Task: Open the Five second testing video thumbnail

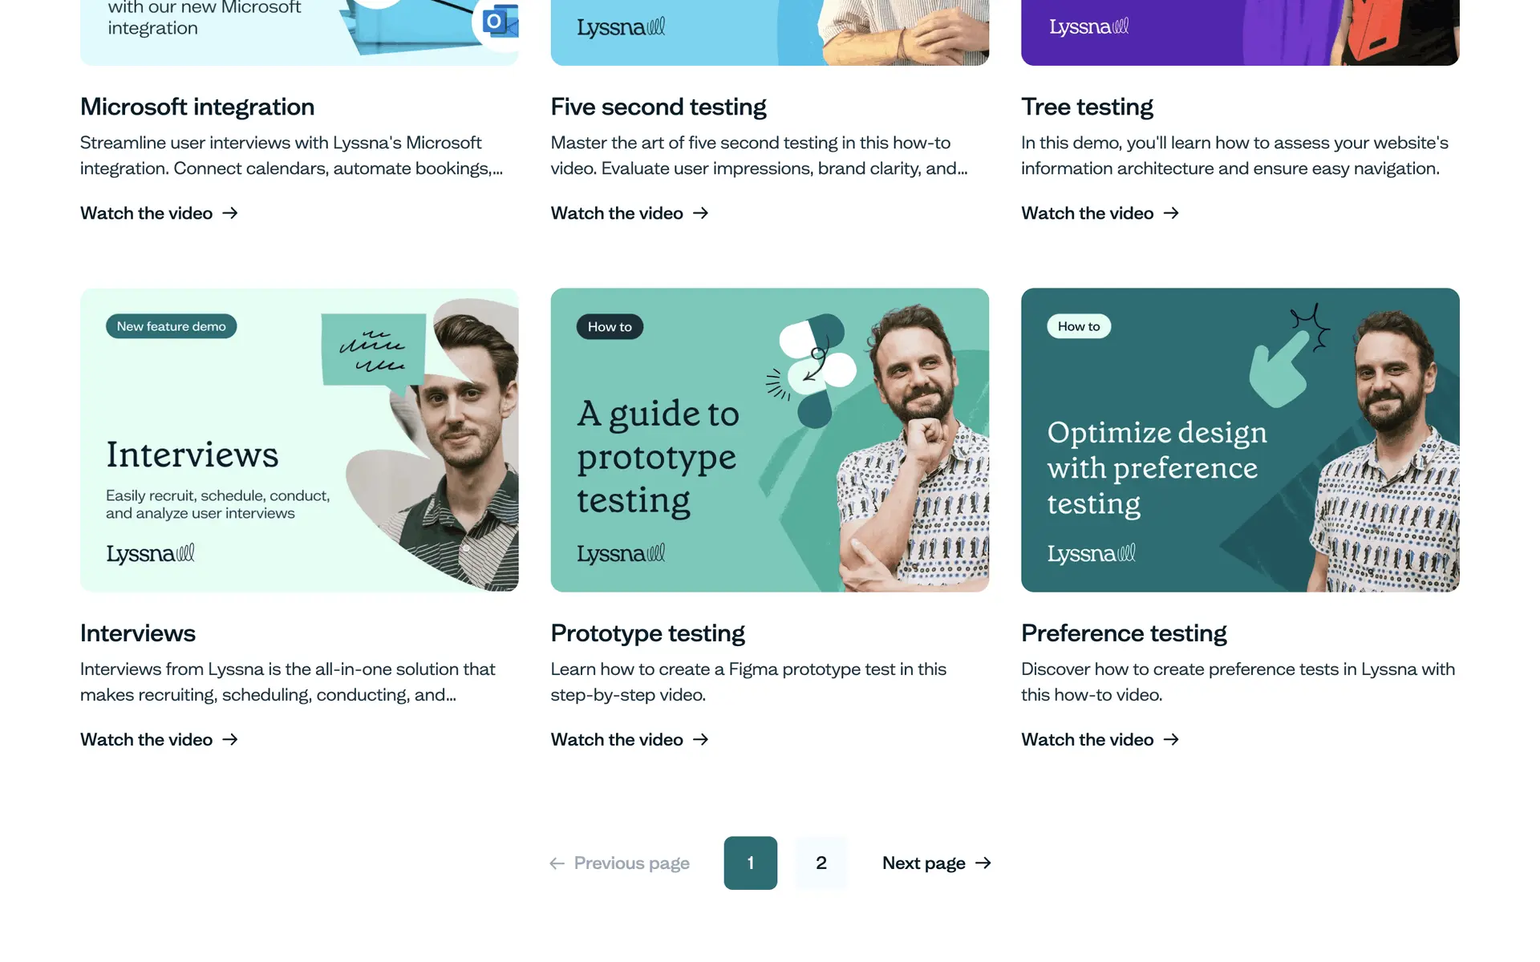Action: 770,32
